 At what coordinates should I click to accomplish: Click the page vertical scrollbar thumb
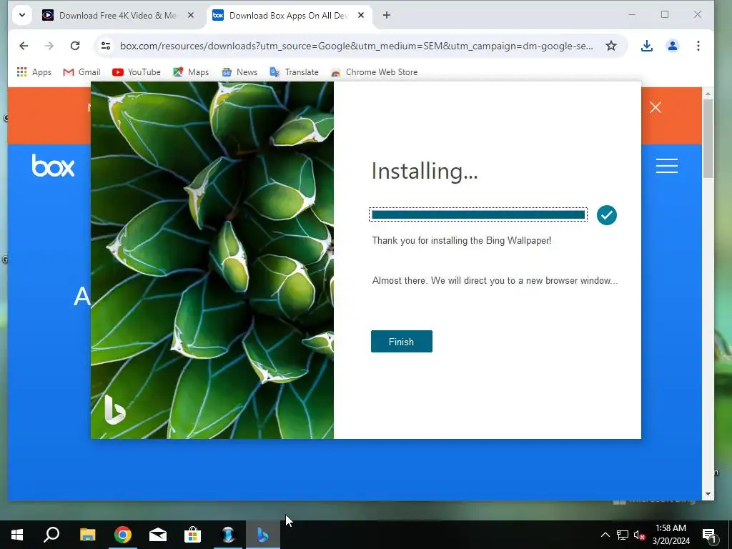coord(708,138)
